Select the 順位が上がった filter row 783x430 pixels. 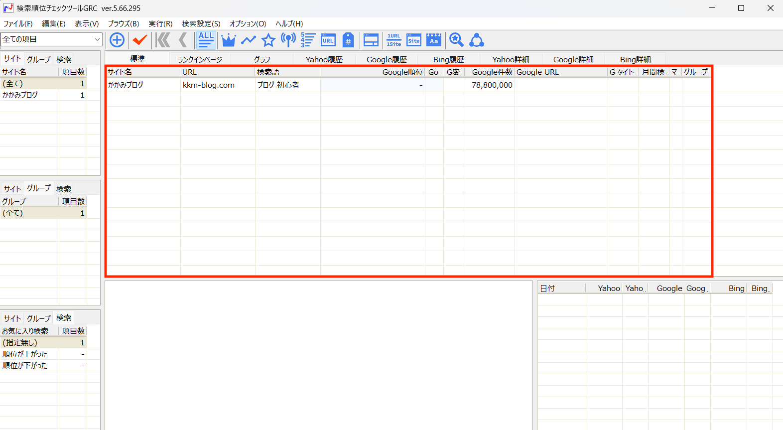pos(44,354)
